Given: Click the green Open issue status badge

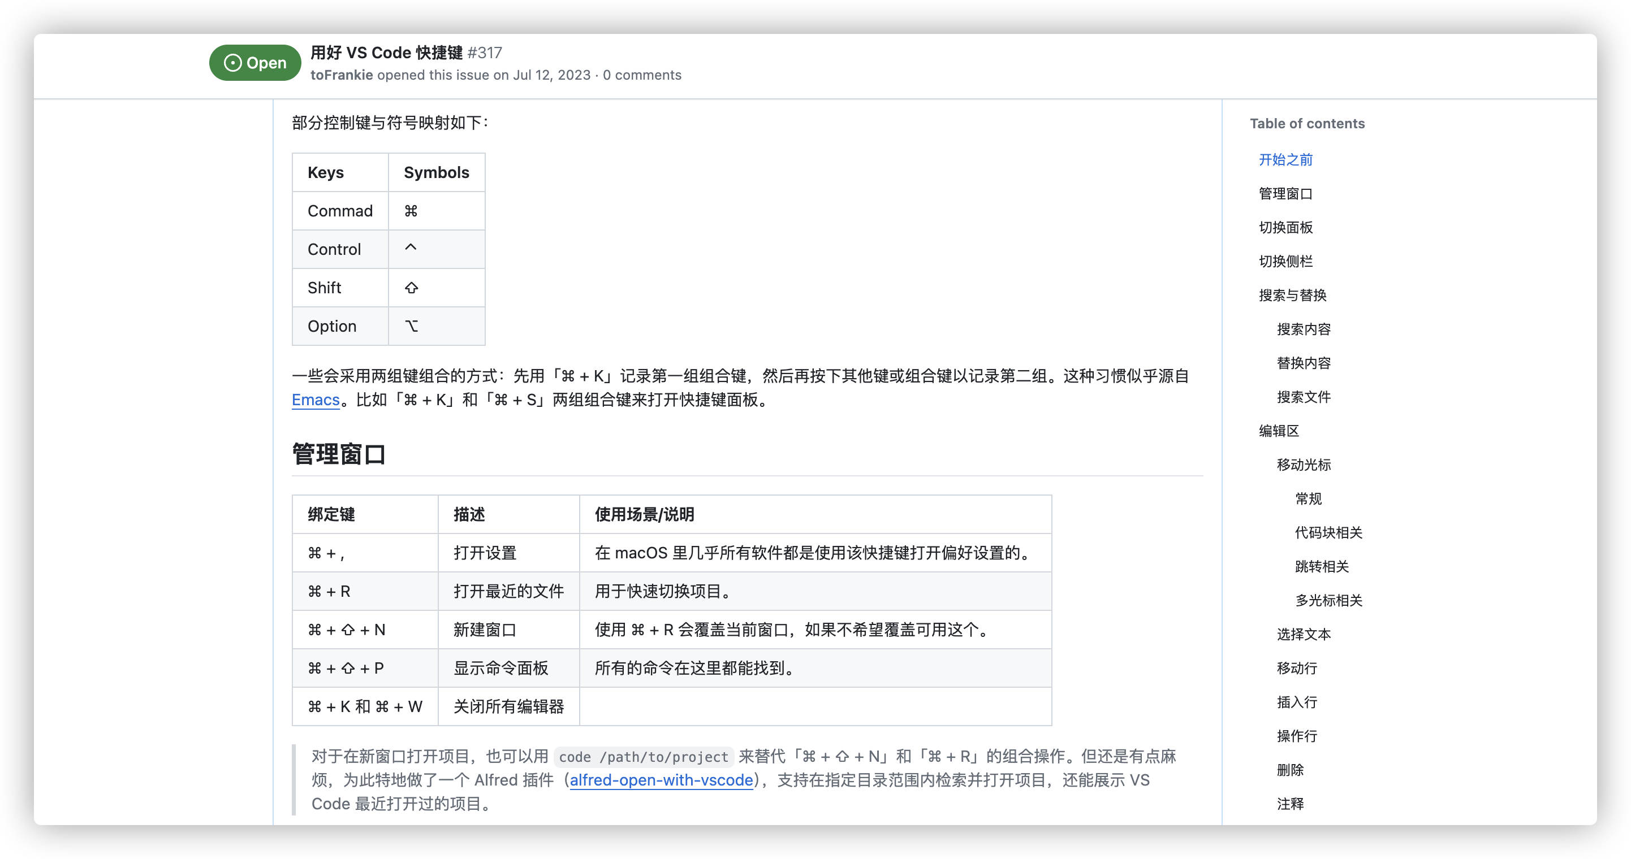Looking at the screenshot, I should (x=254, y=63).
